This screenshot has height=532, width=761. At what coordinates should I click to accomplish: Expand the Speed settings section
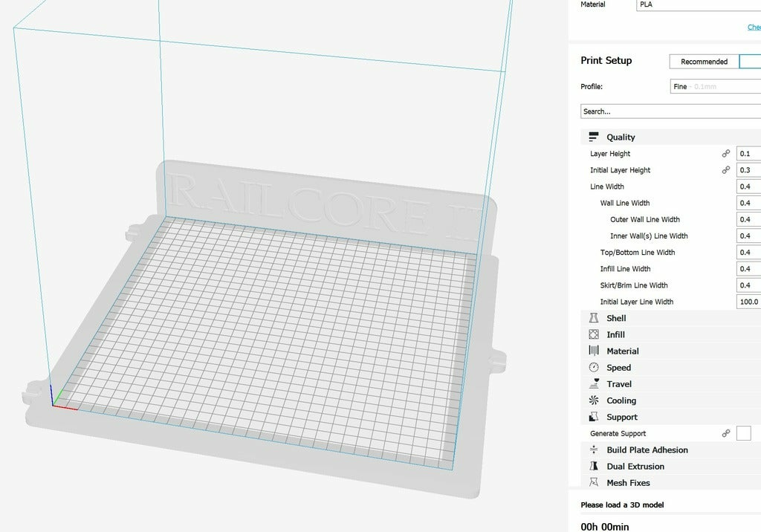tap(671, 368)
